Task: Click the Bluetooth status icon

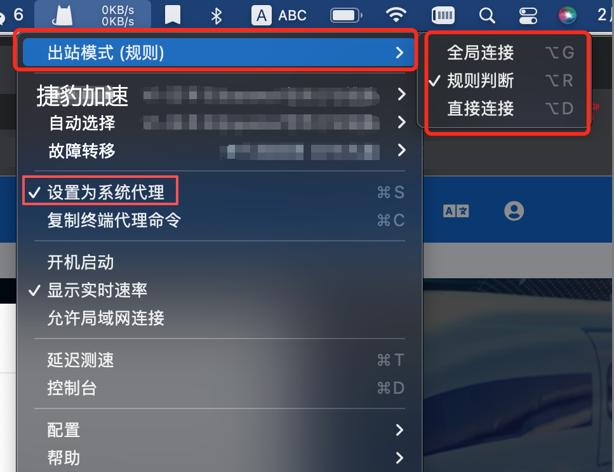Action: [x=216, y=16]
